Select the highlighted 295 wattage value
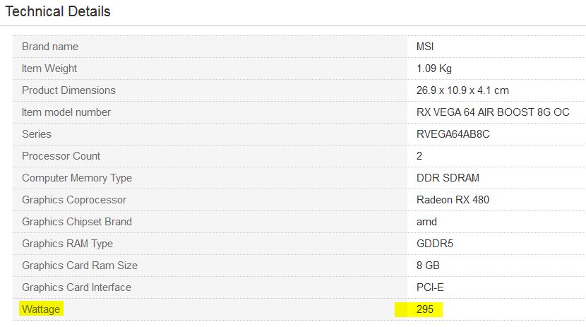The image size is (586, 327). pos(425,309)
